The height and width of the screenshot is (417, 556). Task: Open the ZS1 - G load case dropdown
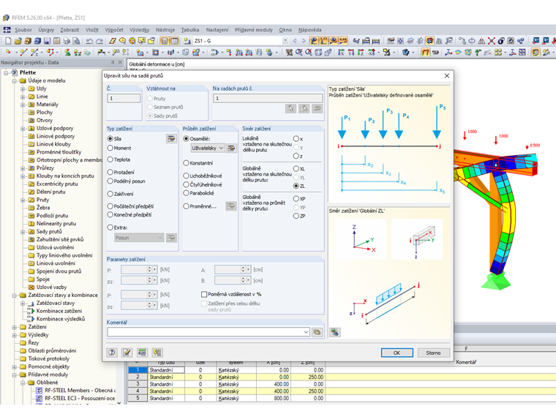[285, 41]
